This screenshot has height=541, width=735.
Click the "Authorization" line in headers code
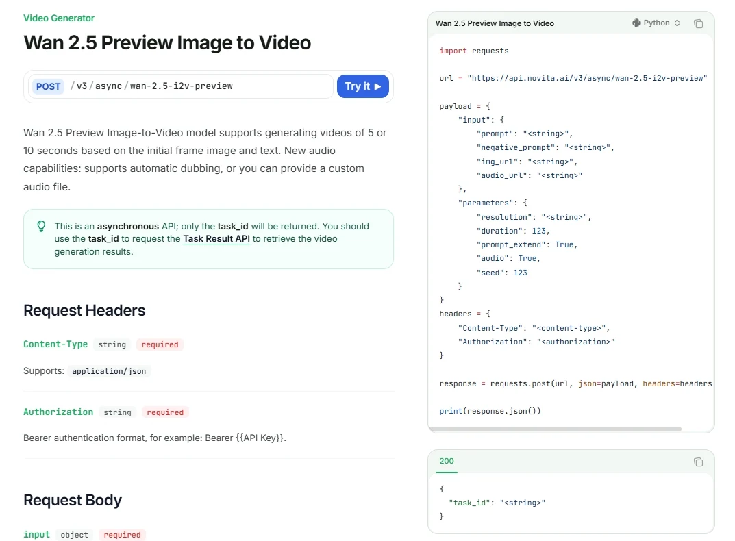pyautogui.click(x=536, y=342)
